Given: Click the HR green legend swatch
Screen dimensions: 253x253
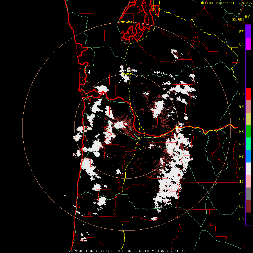Looking at the screenshot, I should tap(248, 131).
